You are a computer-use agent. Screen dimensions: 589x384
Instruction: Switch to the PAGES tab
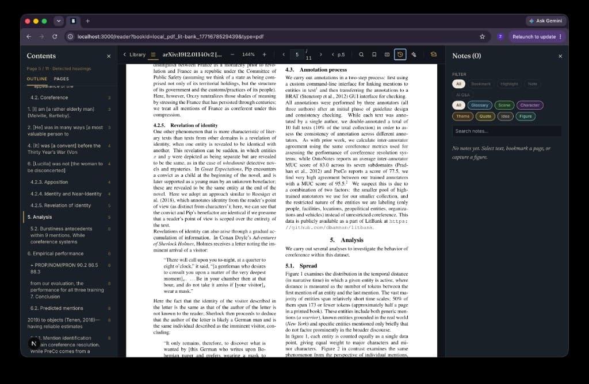61,79
